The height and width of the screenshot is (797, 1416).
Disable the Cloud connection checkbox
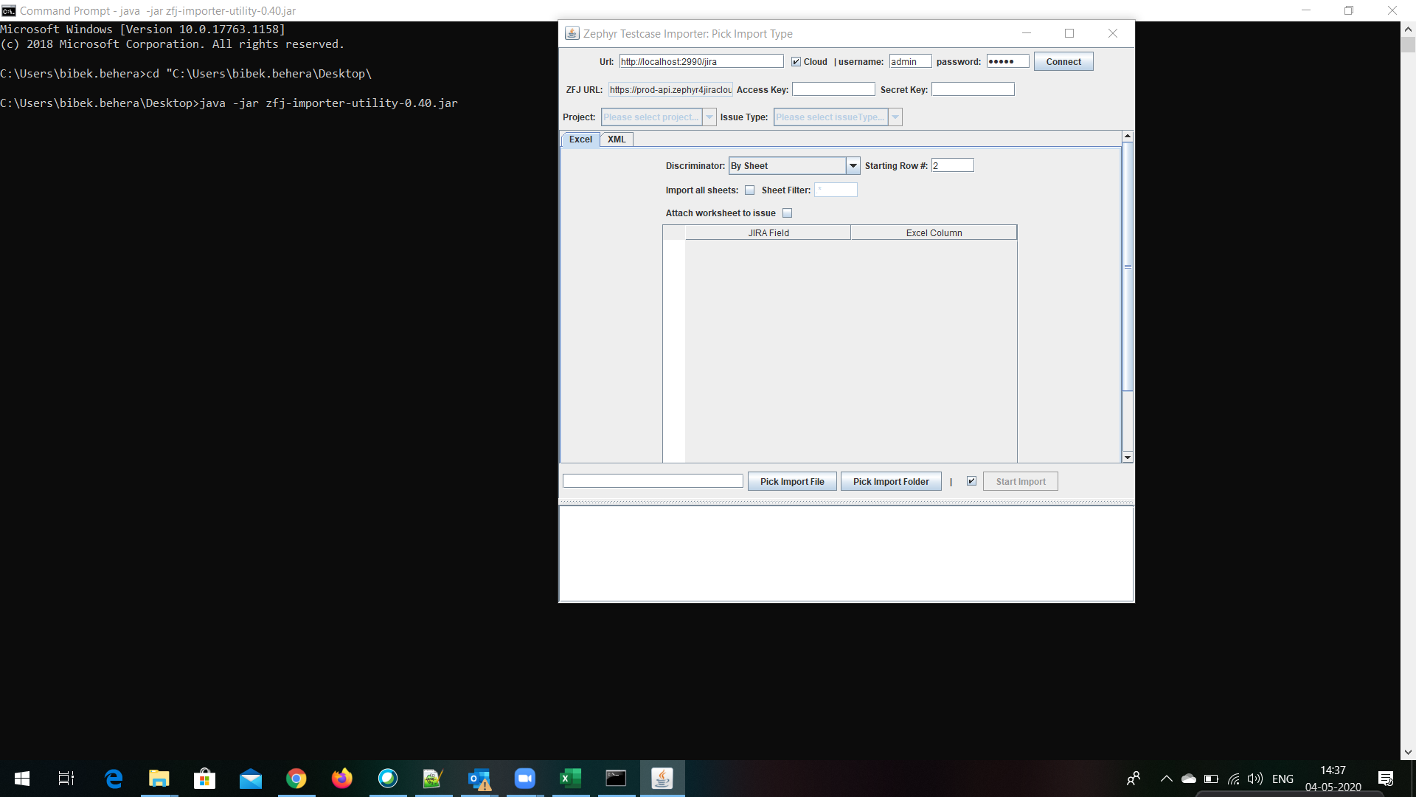796,61
